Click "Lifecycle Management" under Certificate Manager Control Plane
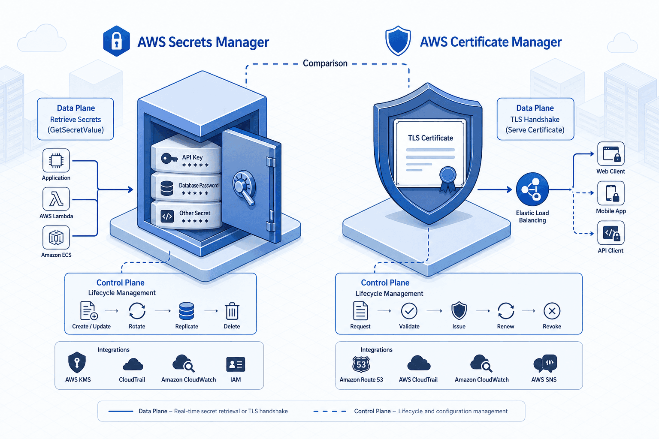This screenshot has height=439, width=659. click(x=389, y=294)
